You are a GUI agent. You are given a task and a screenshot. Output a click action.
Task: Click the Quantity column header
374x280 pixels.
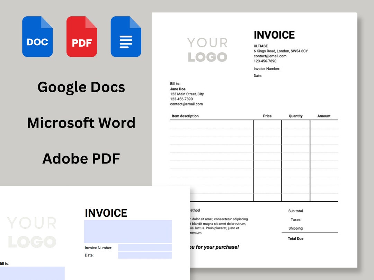(x=295, y=116)
